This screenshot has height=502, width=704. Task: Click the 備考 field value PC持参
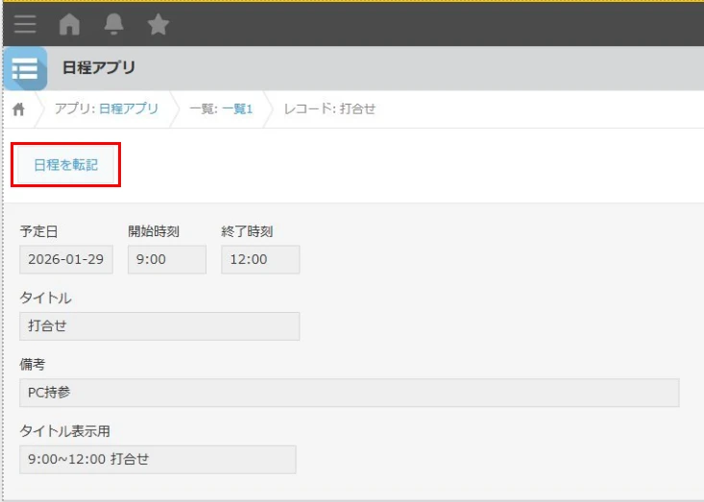(350, 393)
